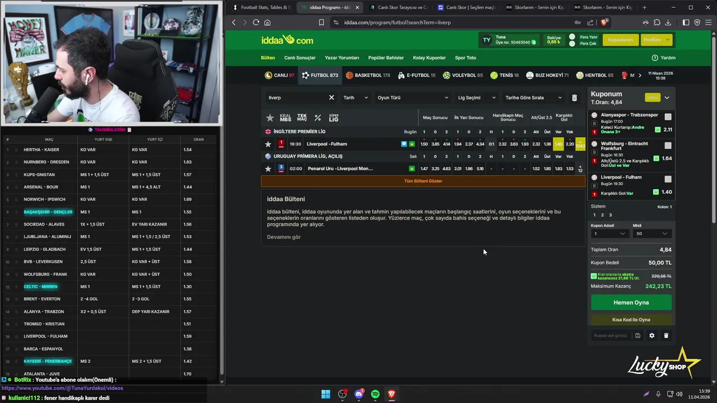Click the trash icon beside the sort dropdown
Viewport: 717px width, 403px height.
click(574, 97)
